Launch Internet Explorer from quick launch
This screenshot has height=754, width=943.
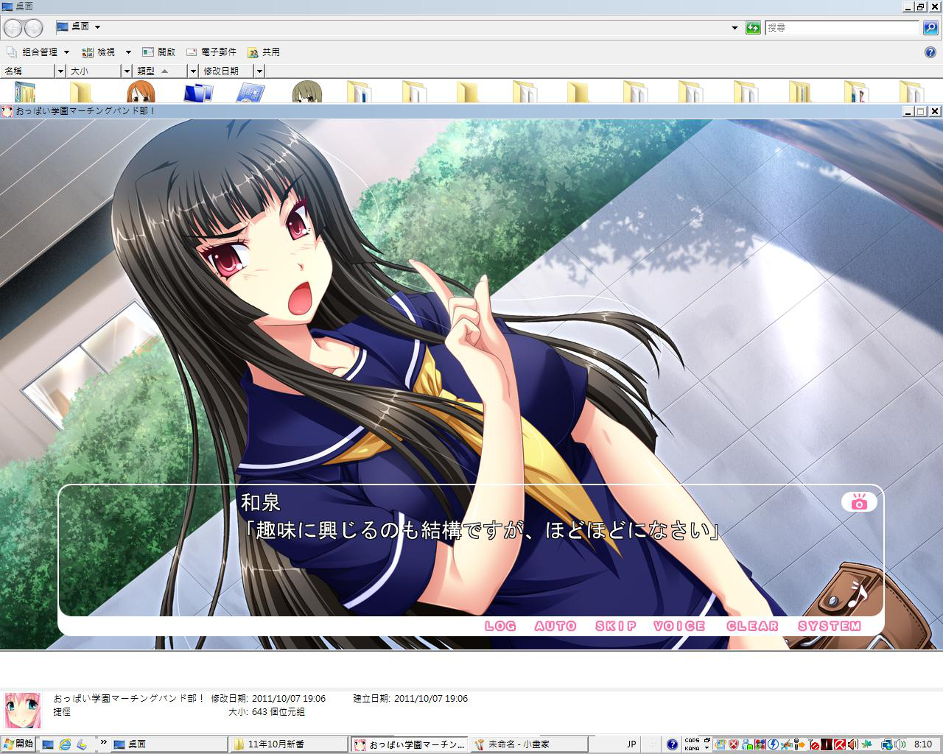tap(65, 744)
